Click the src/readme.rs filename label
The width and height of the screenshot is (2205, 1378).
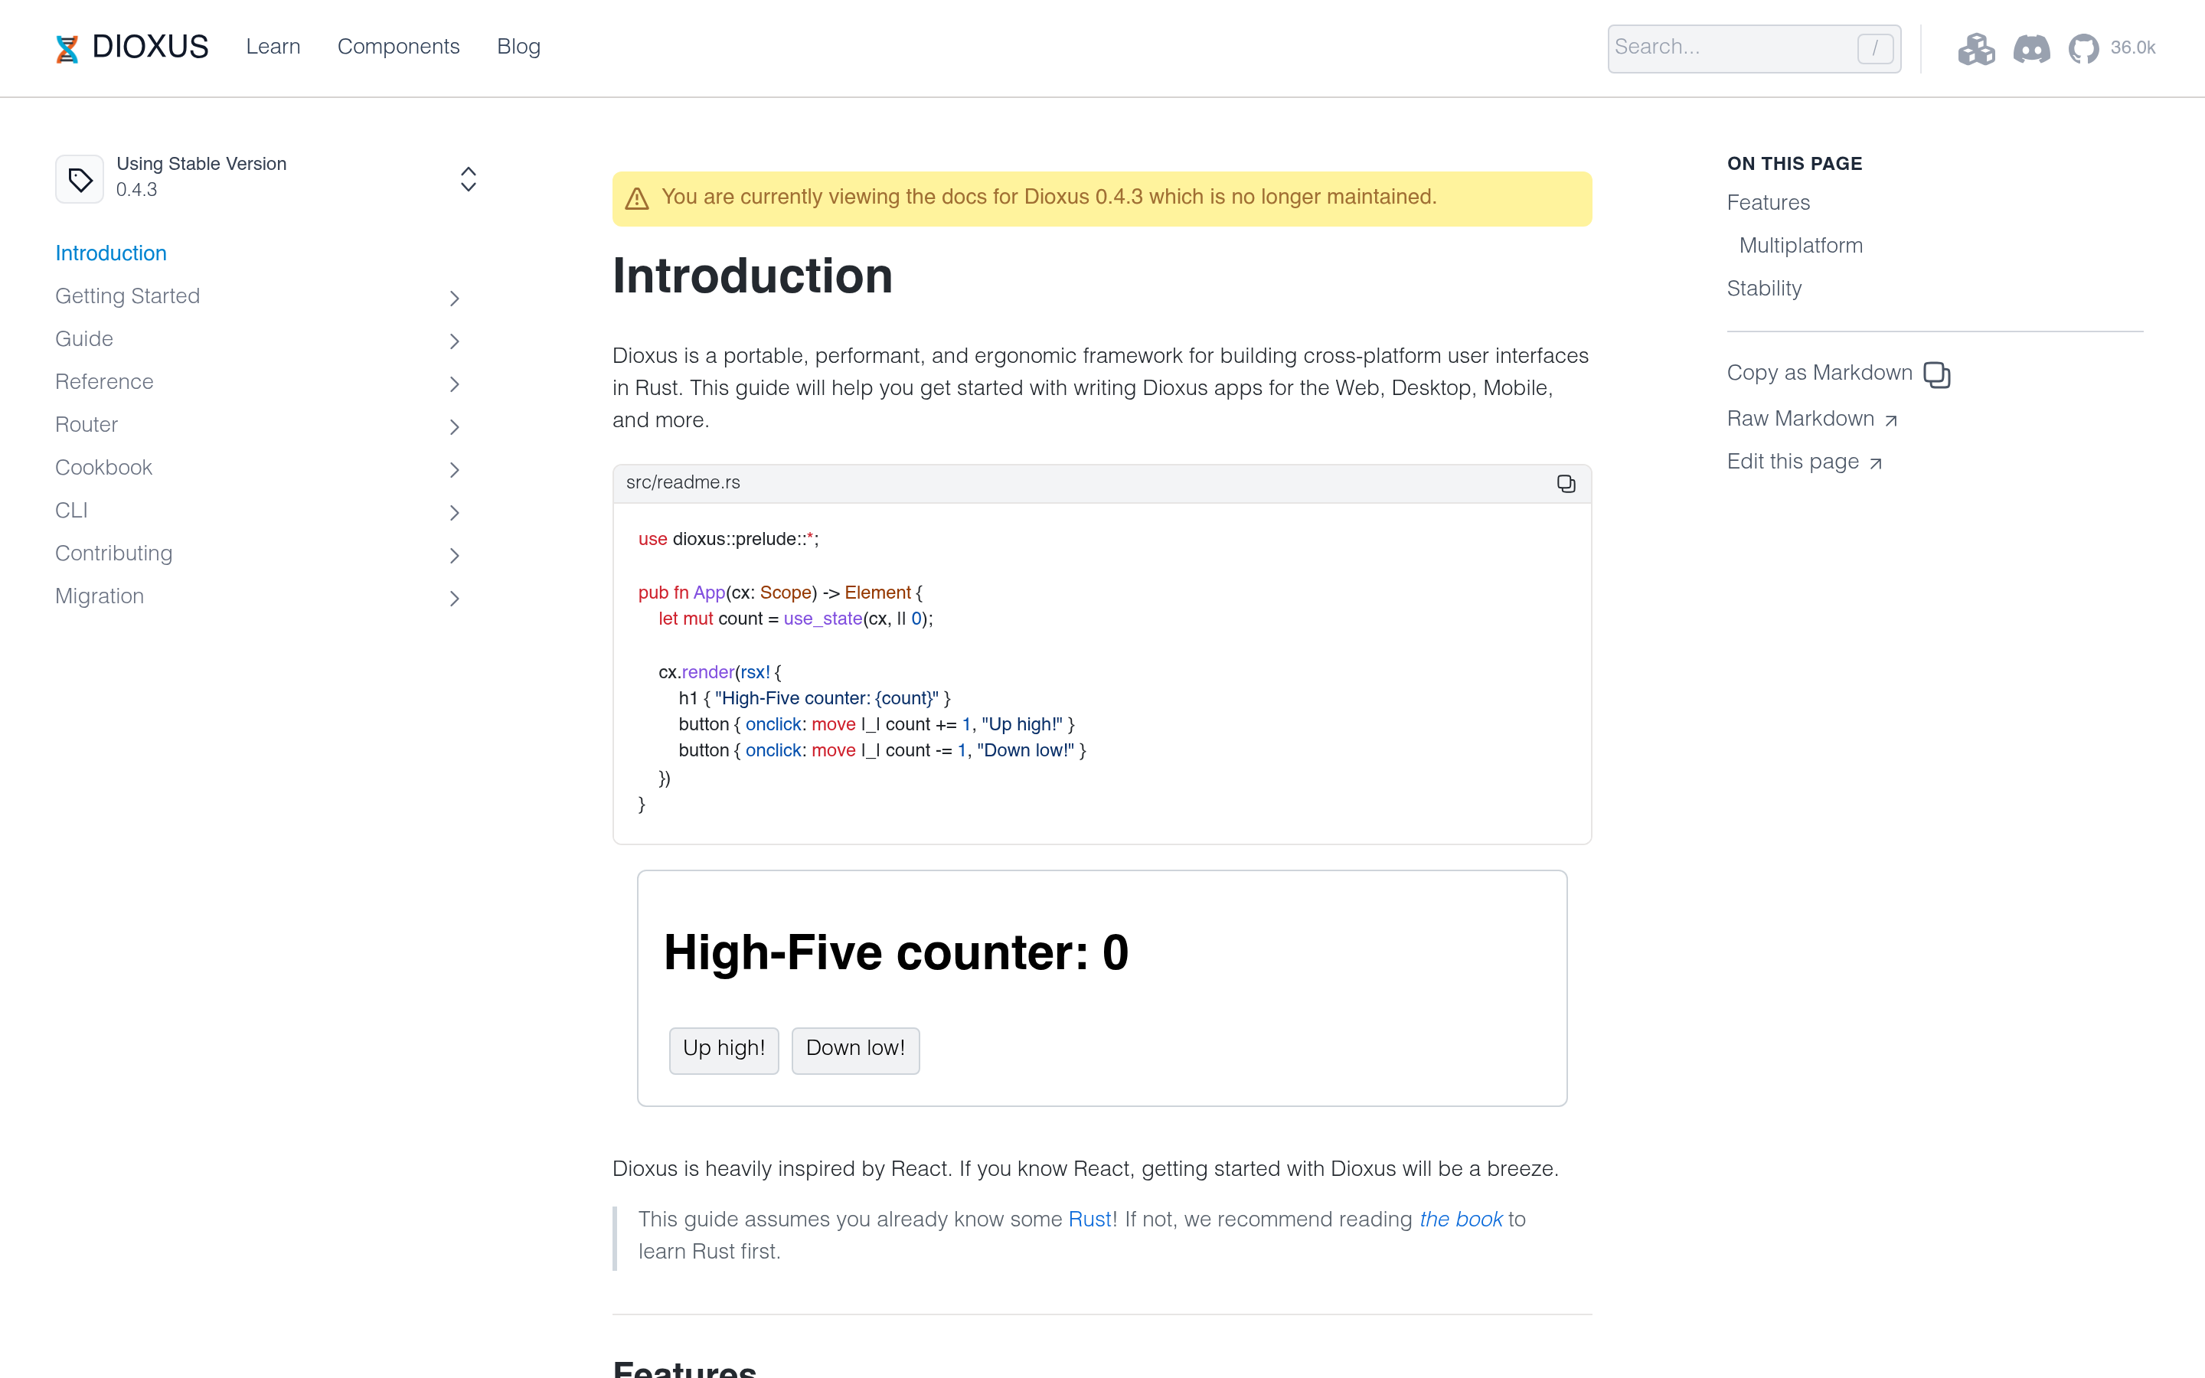coord(682,482)
